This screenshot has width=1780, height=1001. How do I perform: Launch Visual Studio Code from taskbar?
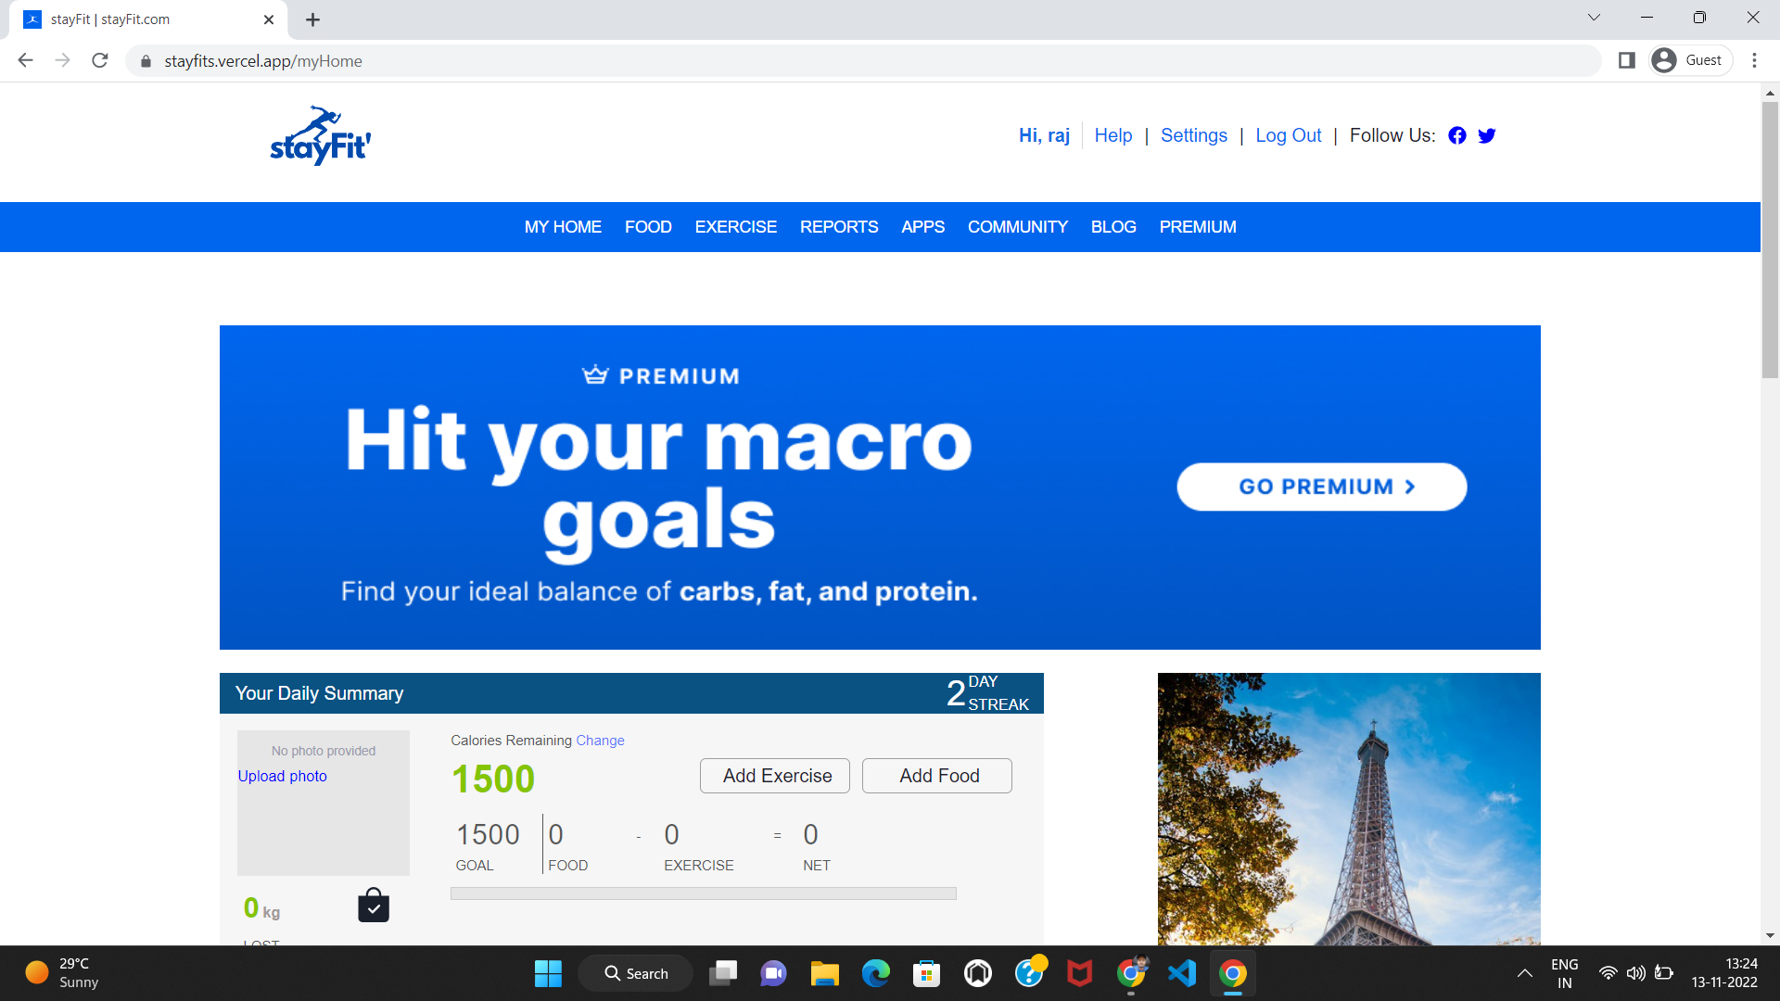(1182, 973)
